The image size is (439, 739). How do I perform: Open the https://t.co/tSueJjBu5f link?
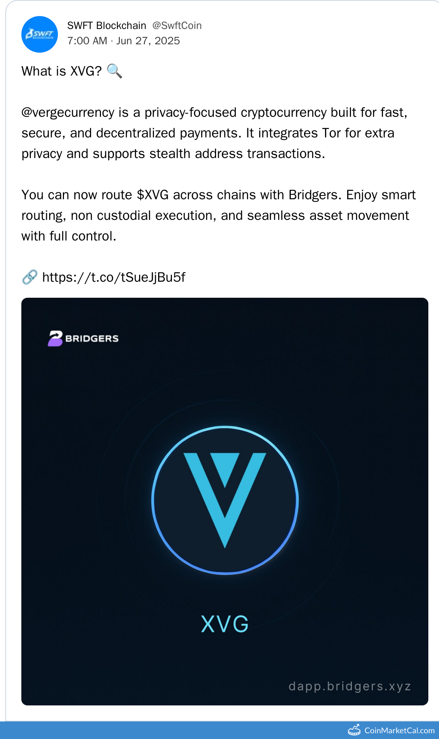pos(114,278)
